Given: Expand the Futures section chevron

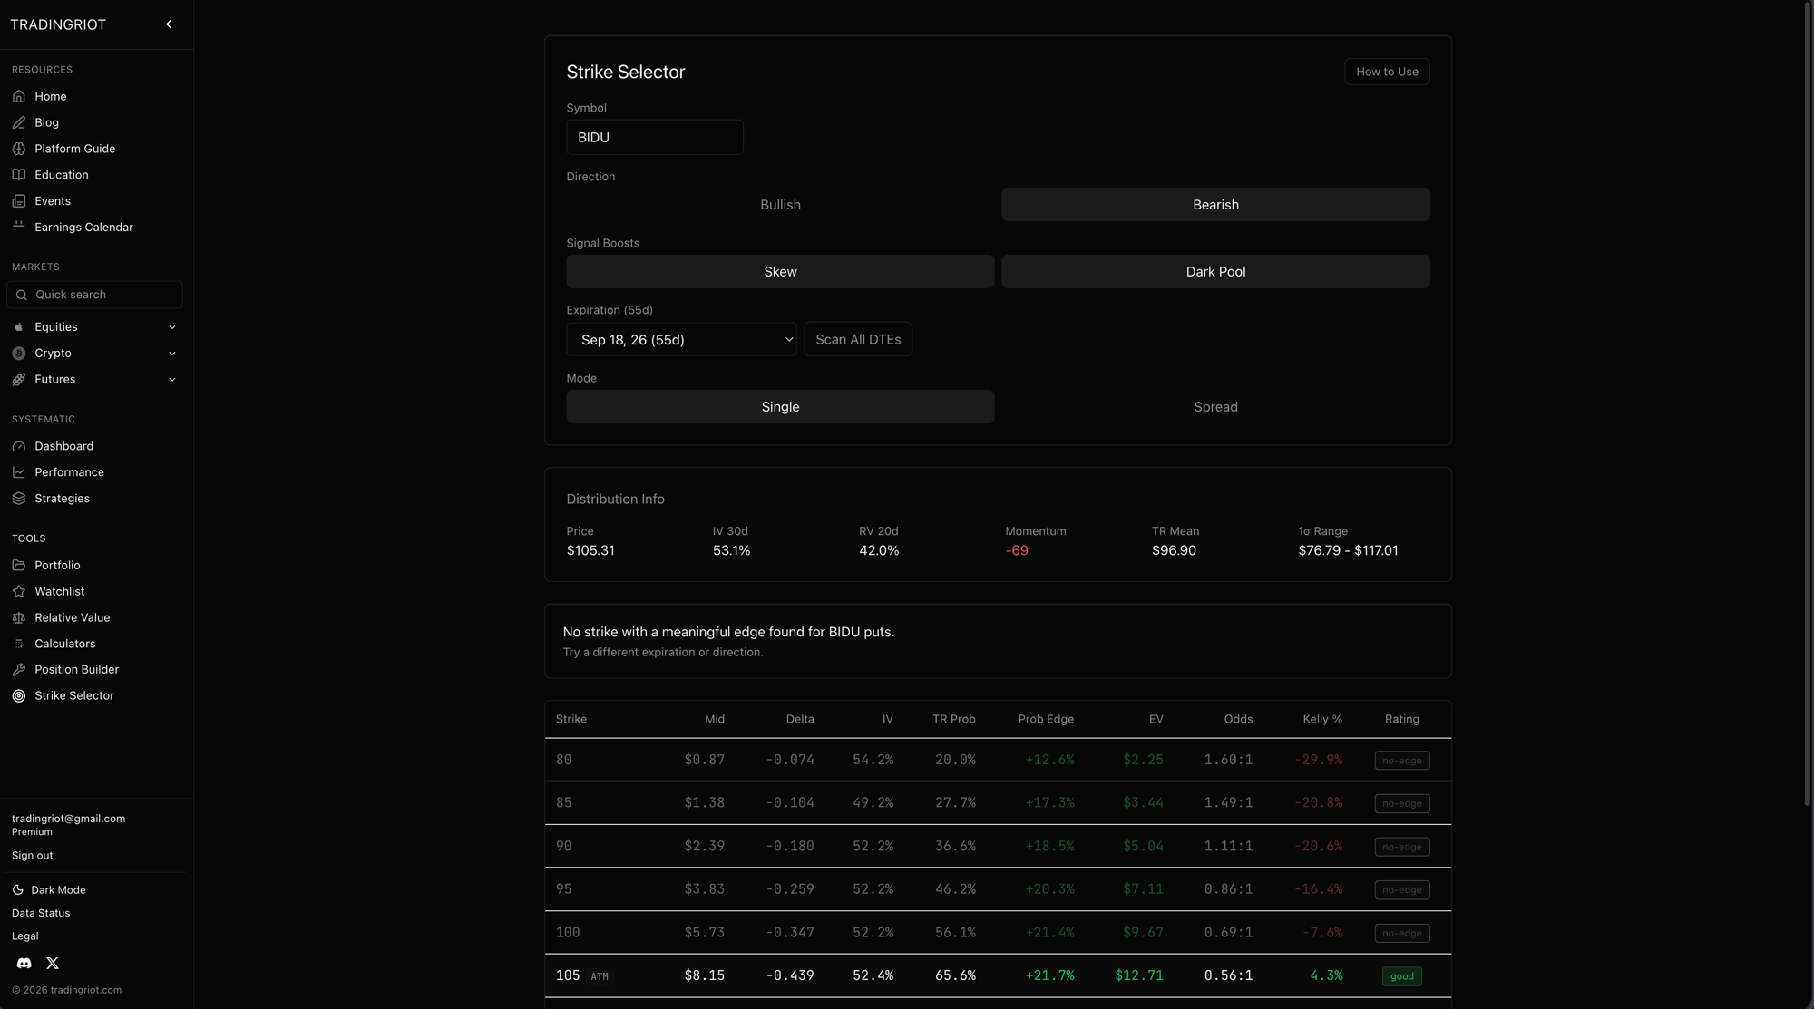Looking at the screenshot, I should [x=172, y=380].
